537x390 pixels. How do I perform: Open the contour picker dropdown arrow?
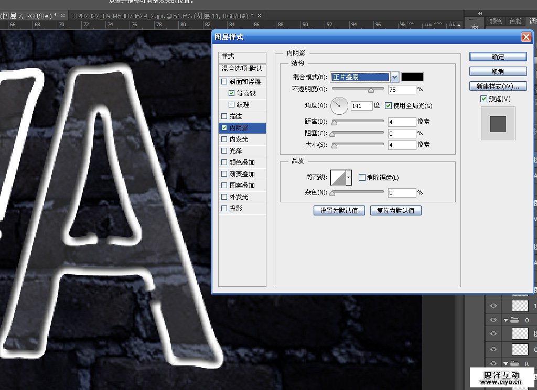coord(348,178)
